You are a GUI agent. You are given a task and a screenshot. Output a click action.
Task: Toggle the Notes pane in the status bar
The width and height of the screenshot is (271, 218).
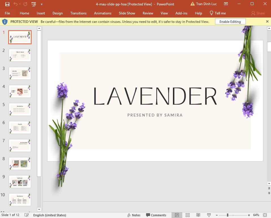134,215
